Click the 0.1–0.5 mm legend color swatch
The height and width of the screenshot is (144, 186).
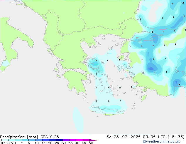[5, 140]
